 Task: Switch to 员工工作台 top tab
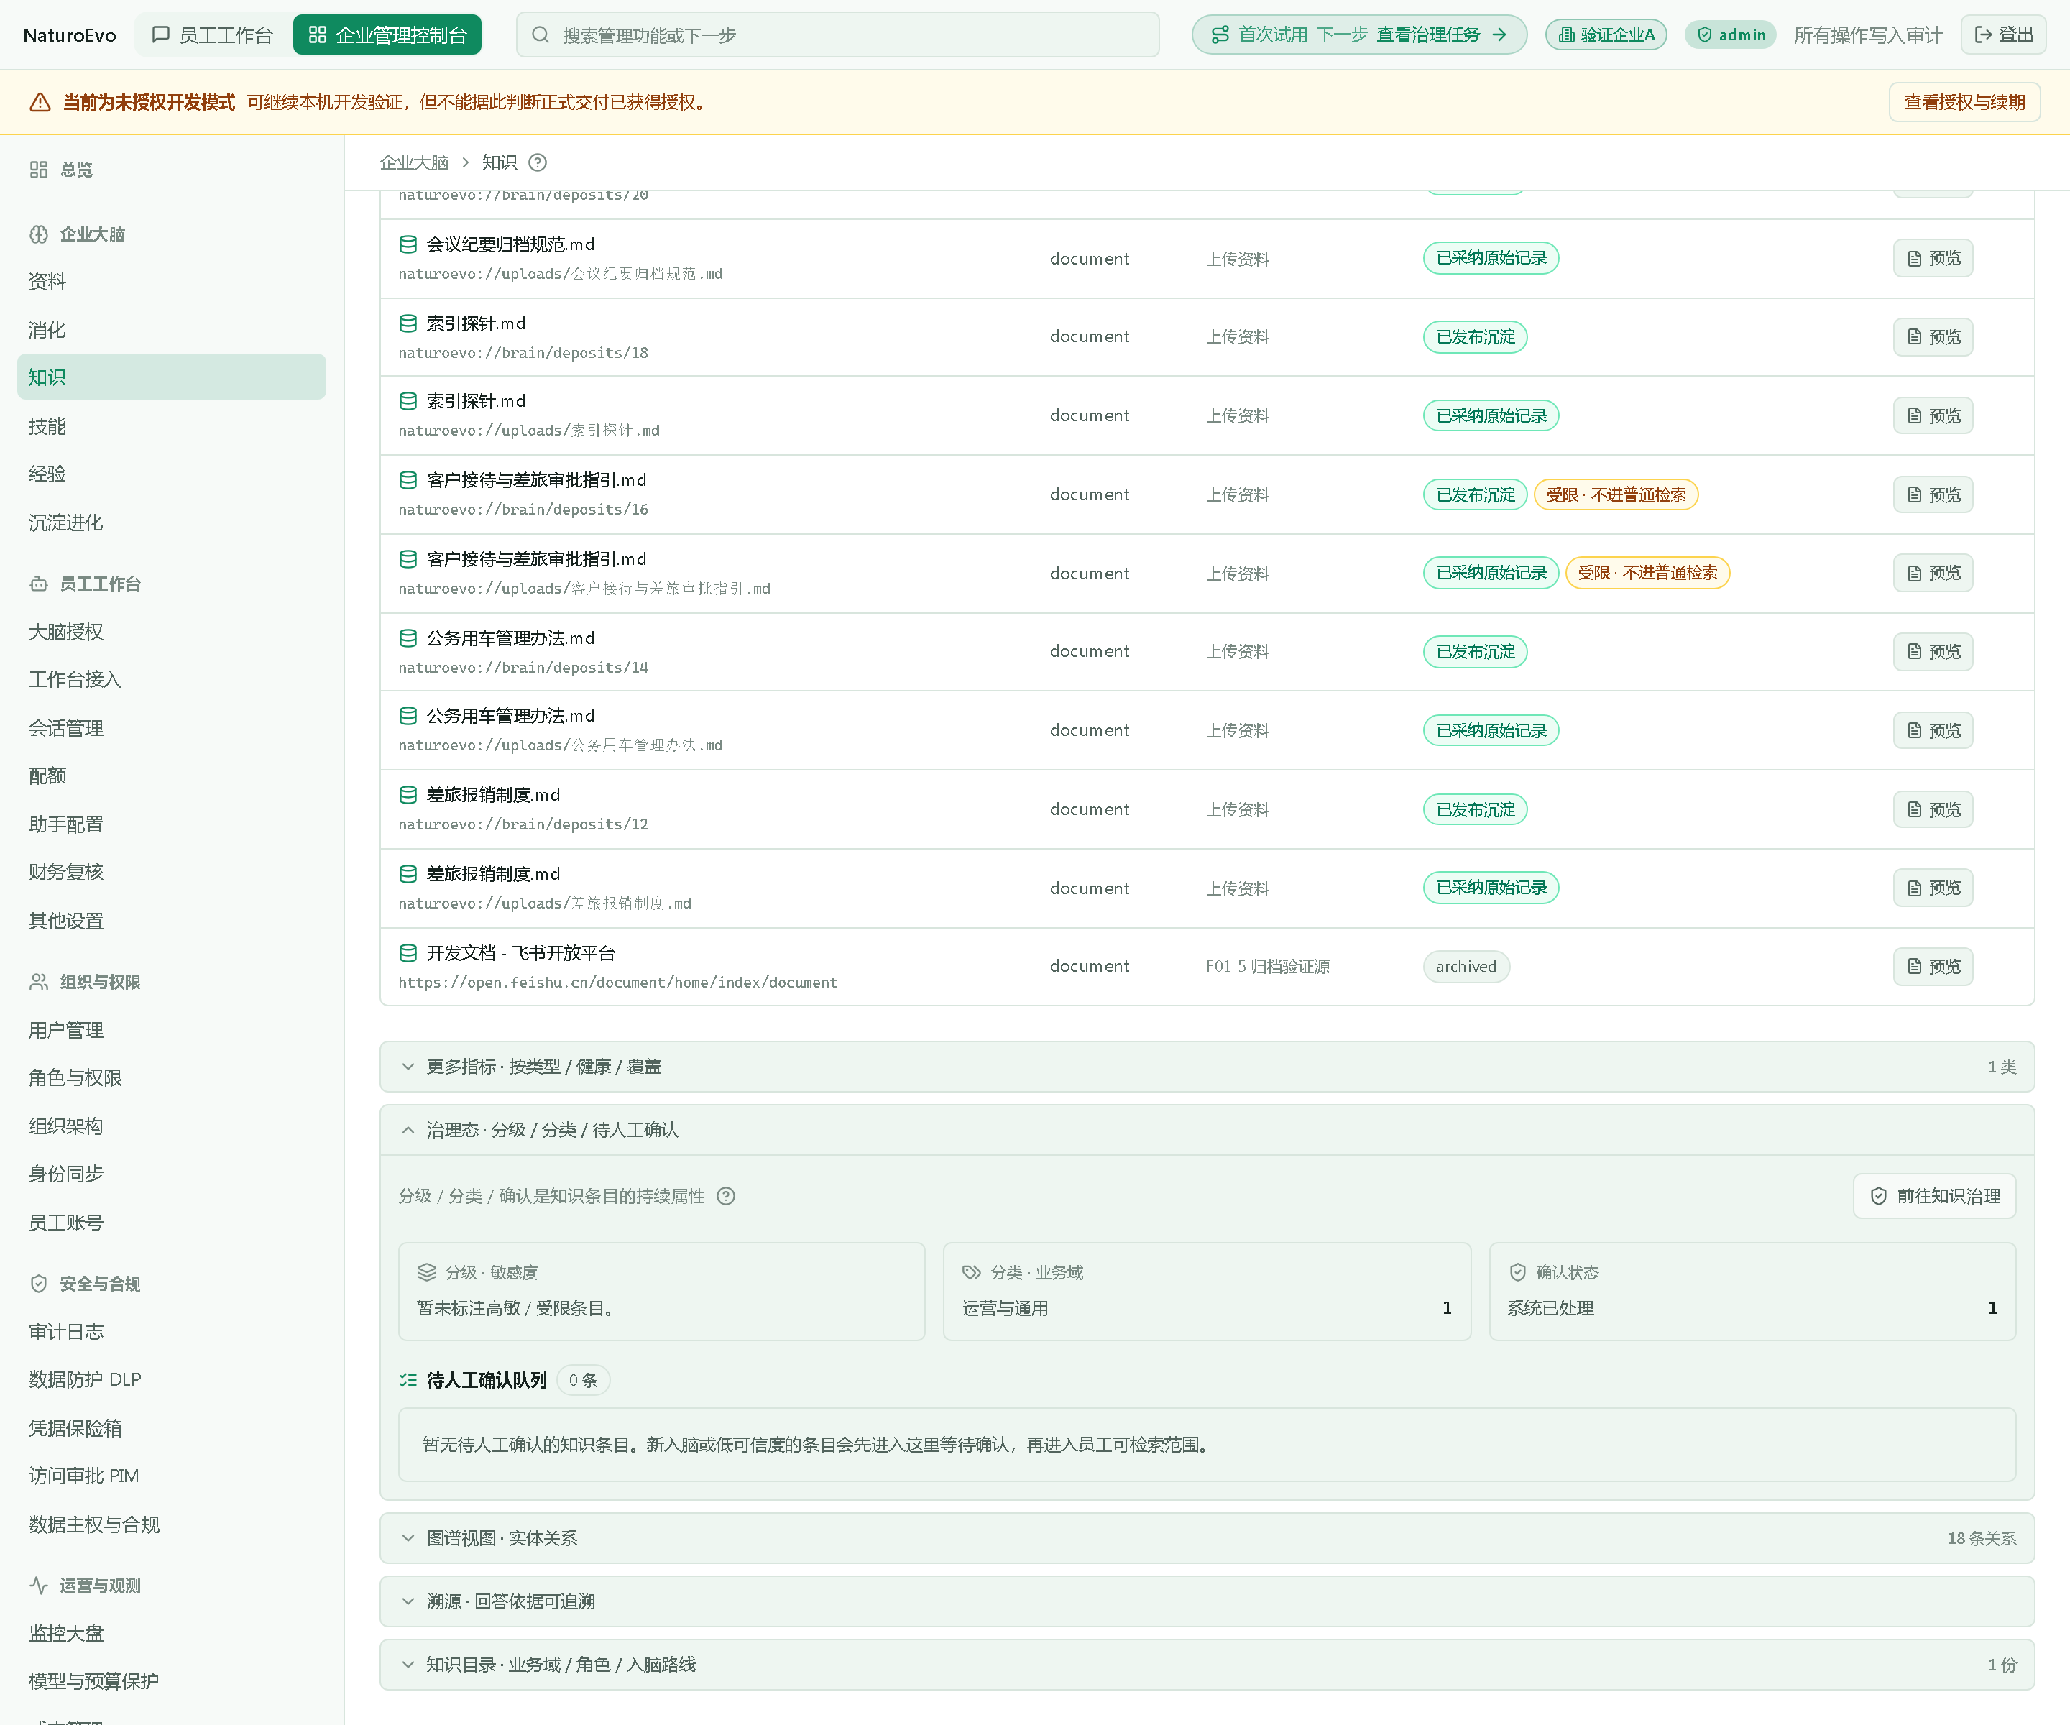point(213,35)
